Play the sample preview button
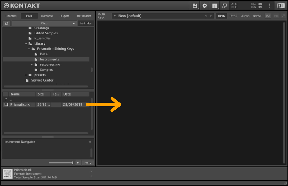Image resolution: width=288 pixels, height=186 pixels. coord(78,163)
